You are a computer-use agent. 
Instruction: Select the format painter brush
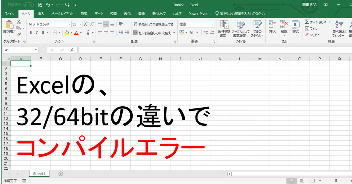(19, 34)
